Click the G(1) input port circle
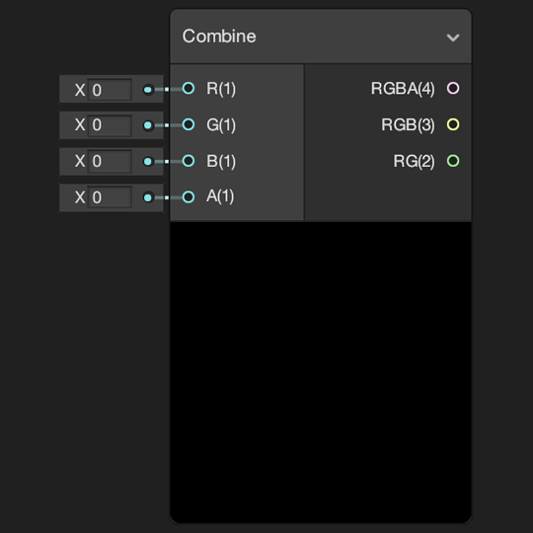The image size is (533, 533). (189, 124)
